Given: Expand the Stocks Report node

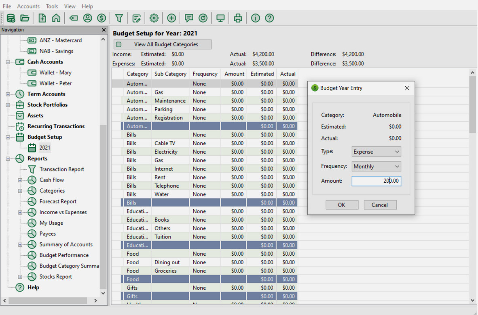Looking at the screenshot, I should pos(20,277).
